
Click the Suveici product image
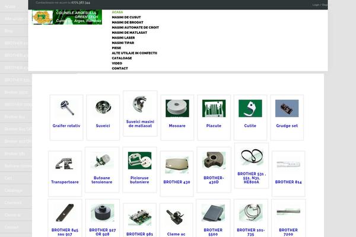coord(103,108)
